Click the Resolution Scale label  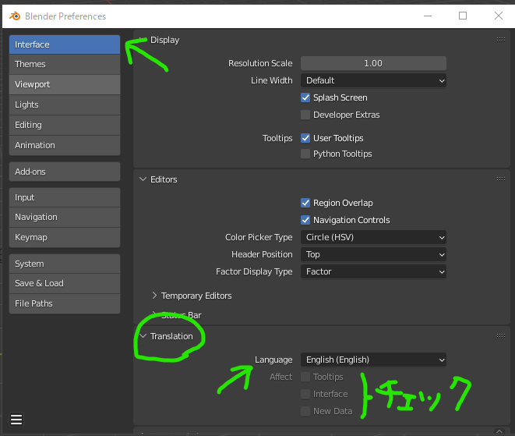(x=260, y=63)
